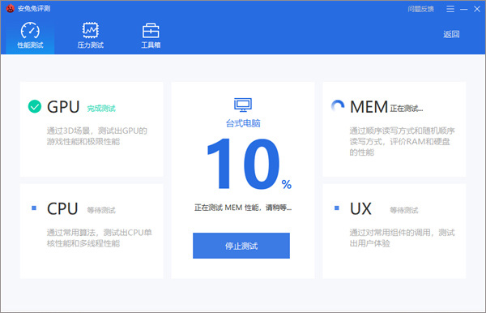This screenshot has height=313, width=486.
Task: Select the MEM heading text
Action: click(x=369, y=107)
